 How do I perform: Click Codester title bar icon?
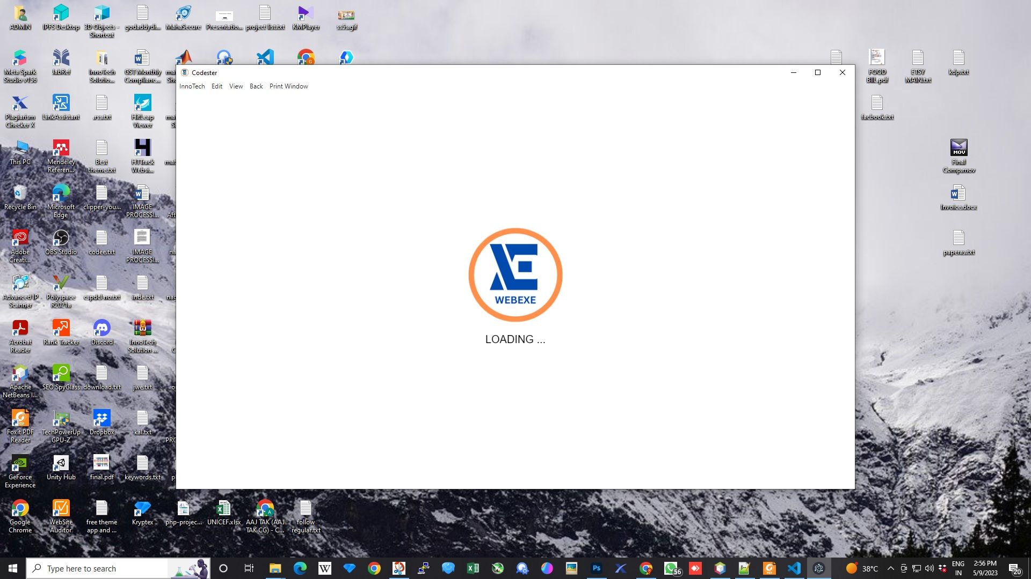click(x=185, y=72)
